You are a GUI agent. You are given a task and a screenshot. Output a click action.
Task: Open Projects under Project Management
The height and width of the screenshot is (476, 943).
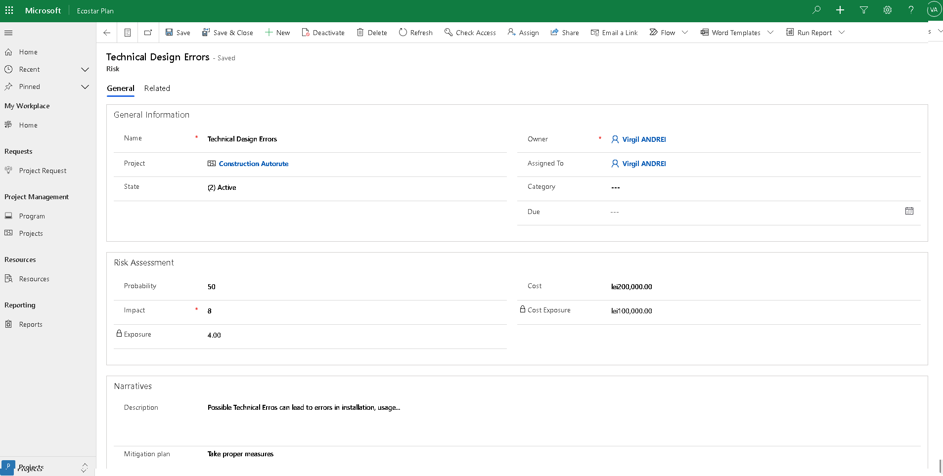click(31, 234)
